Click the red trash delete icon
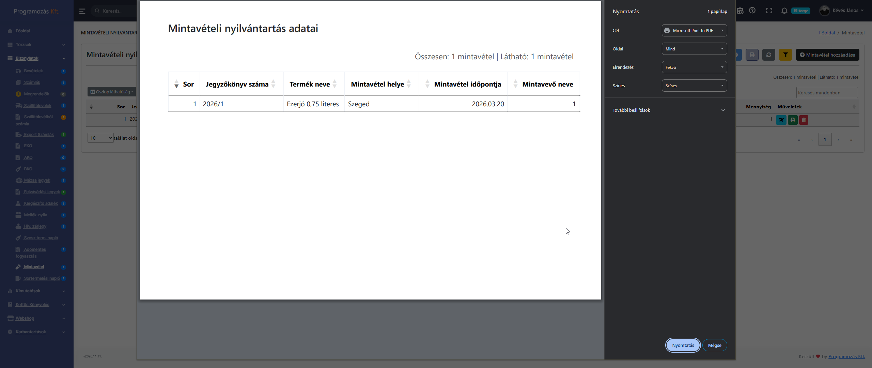 coord(804,120)
